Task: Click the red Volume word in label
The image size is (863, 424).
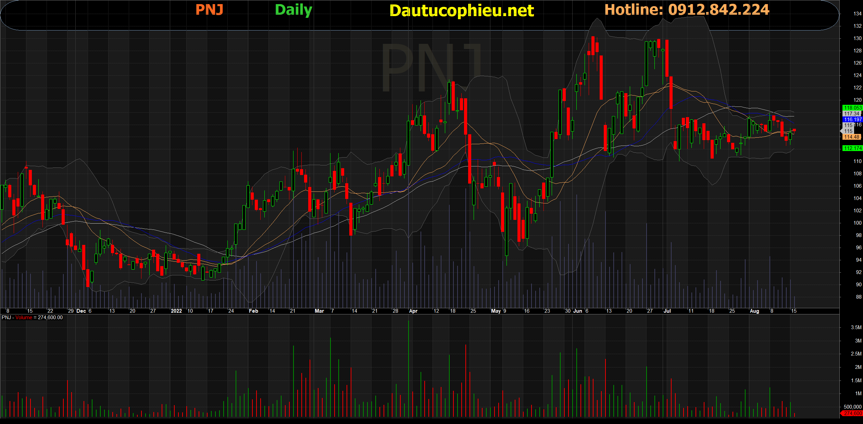Action: click(x=24, y=317)
